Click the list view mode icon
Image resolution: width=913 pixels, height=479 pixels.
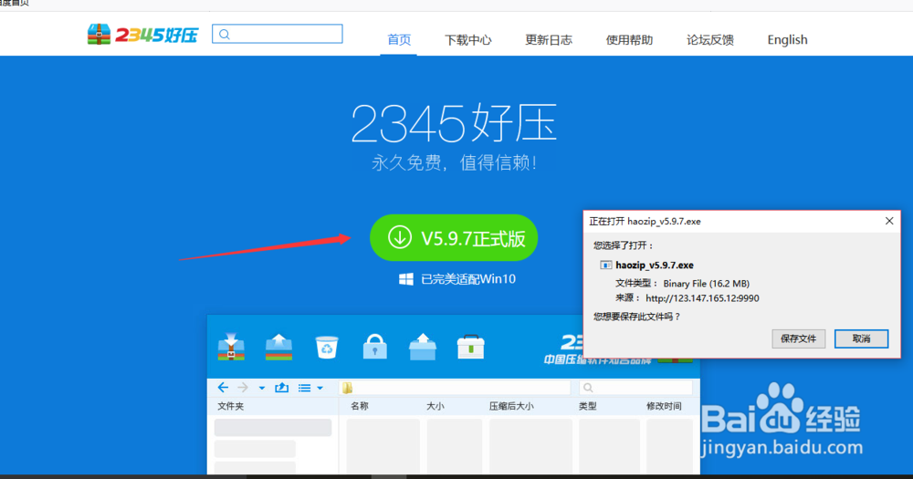pyautogui.click(x=305, y=388)
